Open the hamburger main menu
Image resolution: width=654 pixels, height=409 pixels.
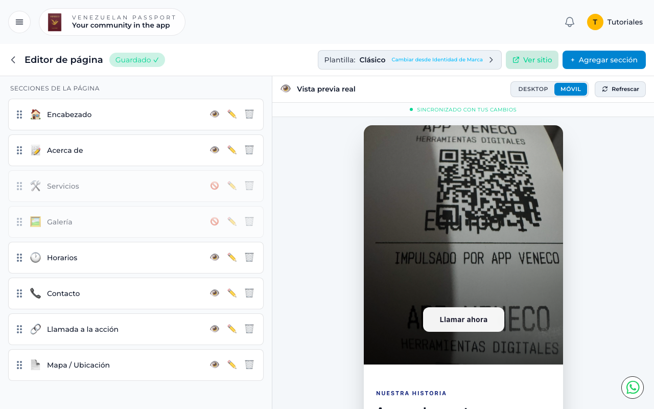(19, 22)
